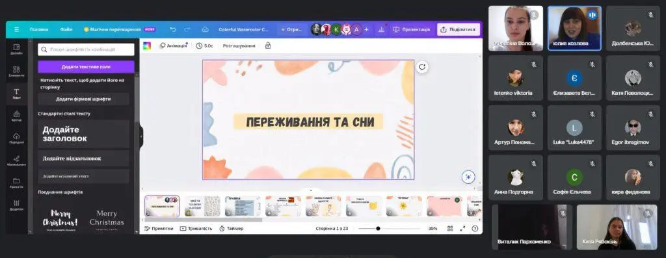The width and height of the screenshot is (666, 258).
Task: Click the 5.0c slide duration clock
Action: pos(205,46)
